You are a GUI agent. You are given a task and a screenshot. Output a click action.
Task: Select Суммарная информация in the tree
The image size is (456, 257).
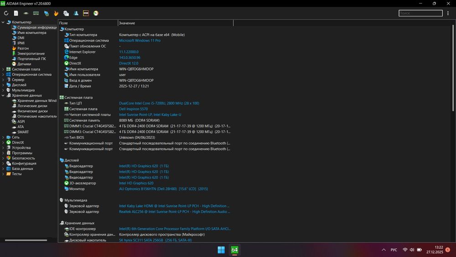pos(34,27)
